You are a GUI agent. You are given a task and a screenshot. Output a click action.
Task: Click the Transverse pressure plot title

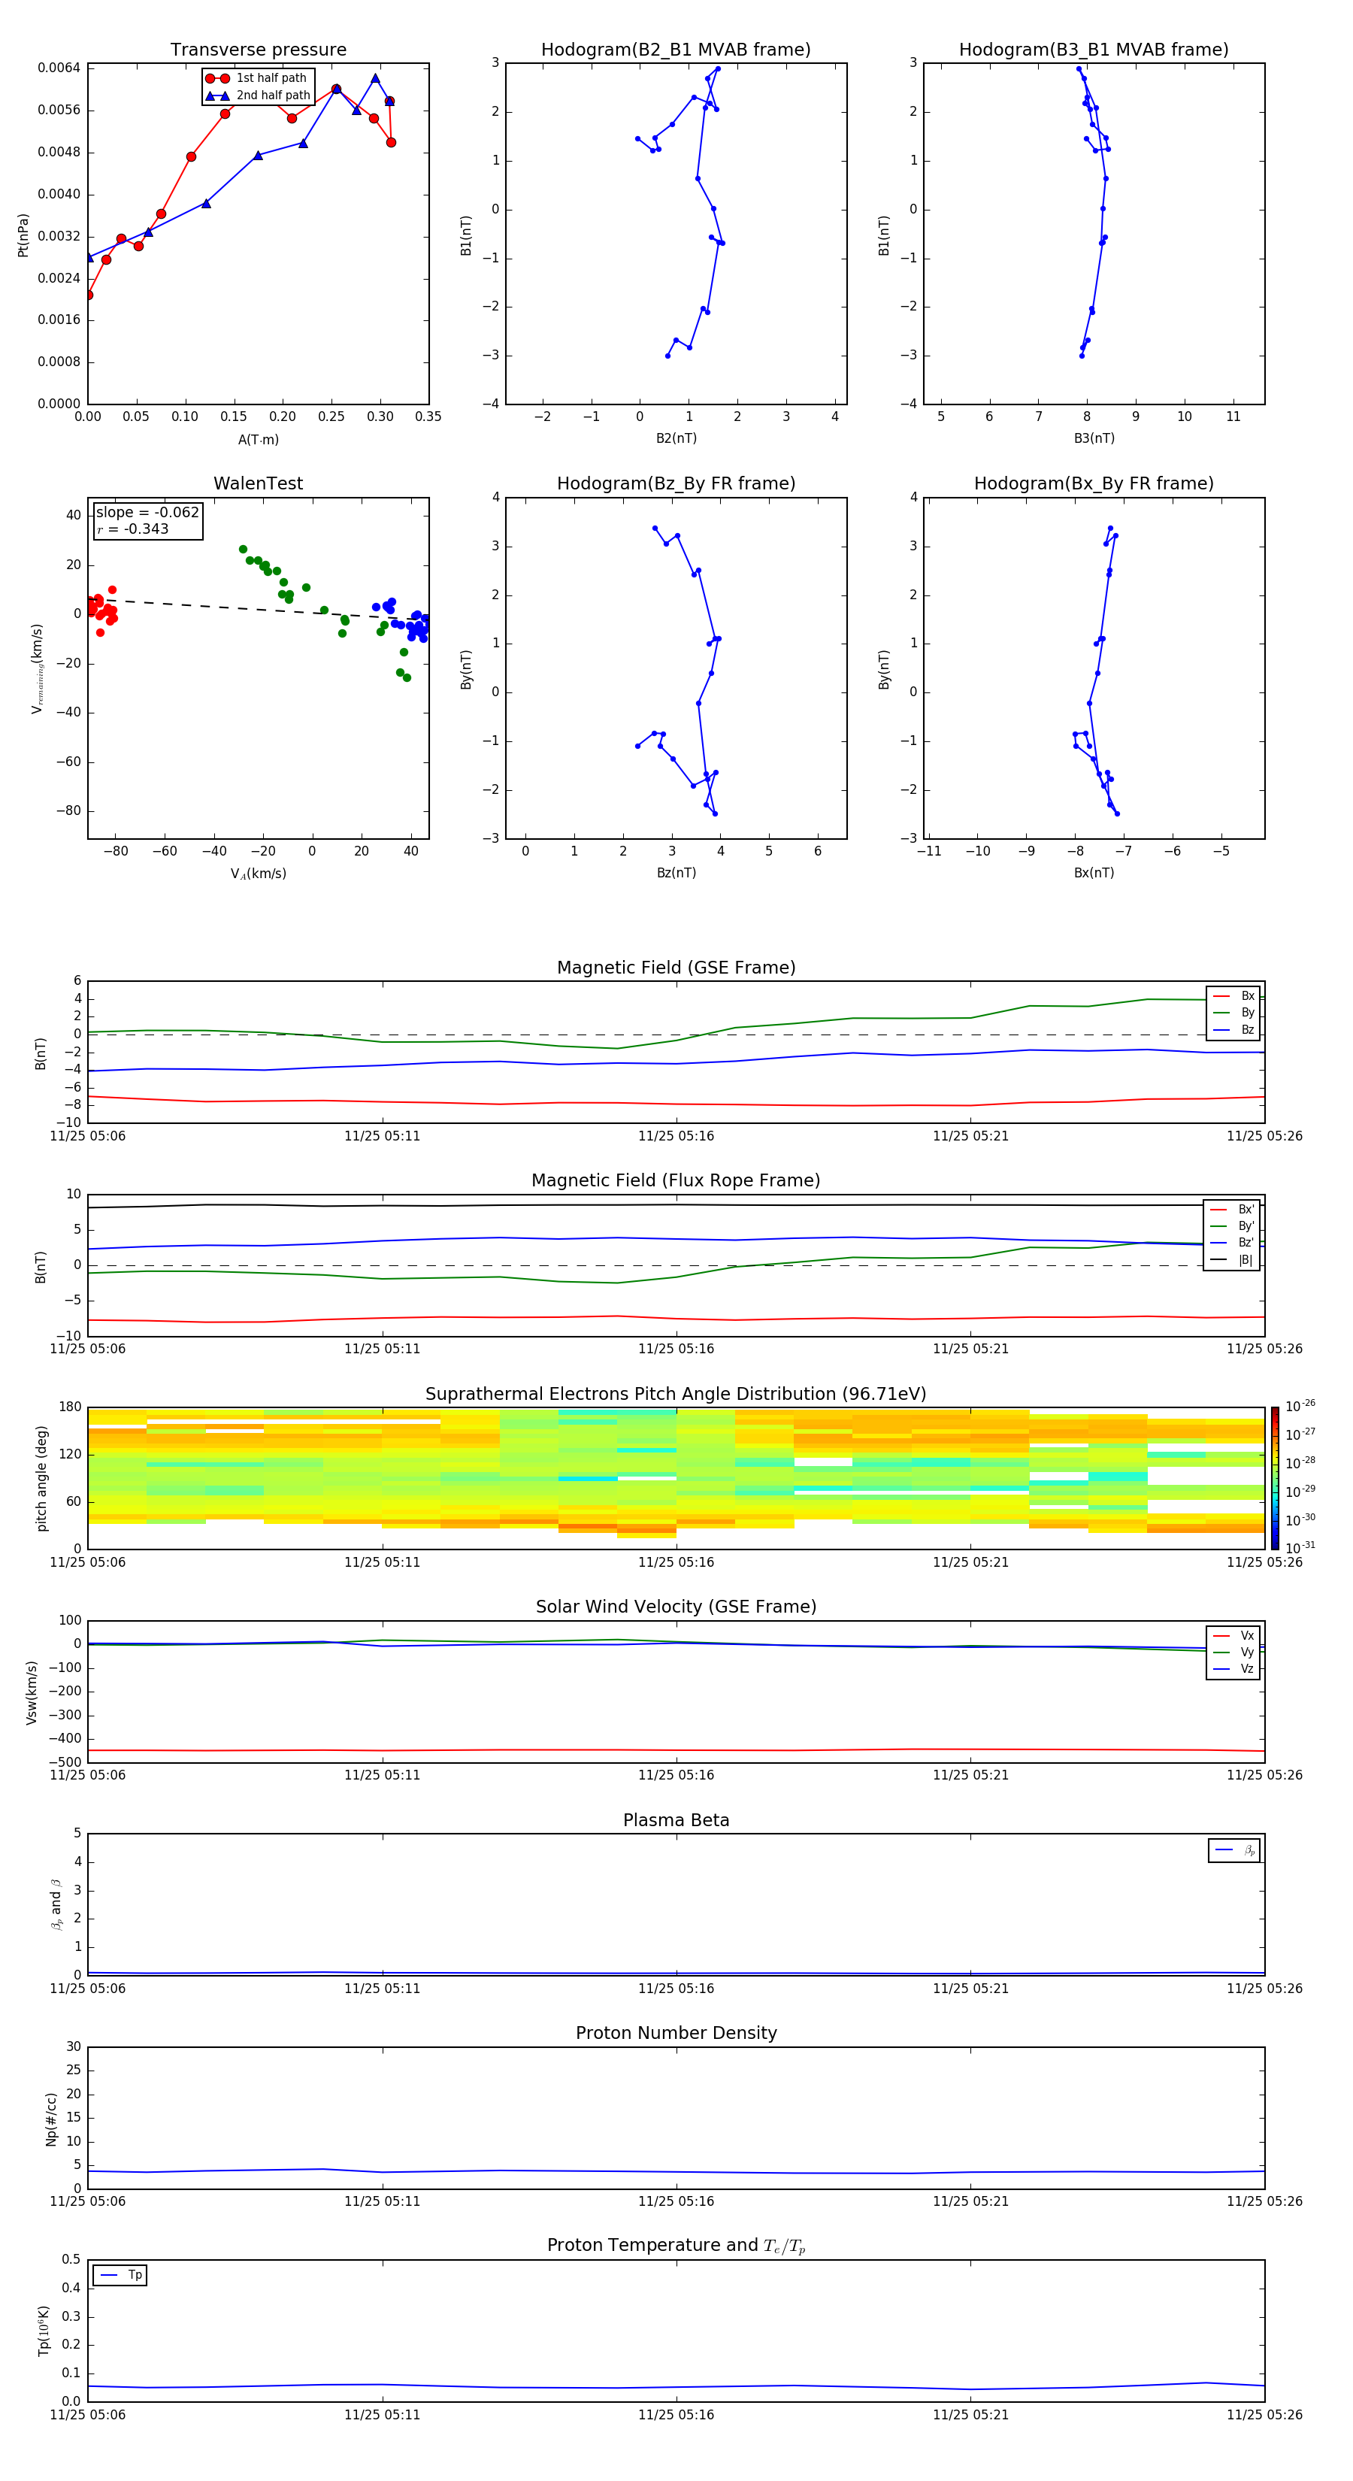[x=258, y=50]
